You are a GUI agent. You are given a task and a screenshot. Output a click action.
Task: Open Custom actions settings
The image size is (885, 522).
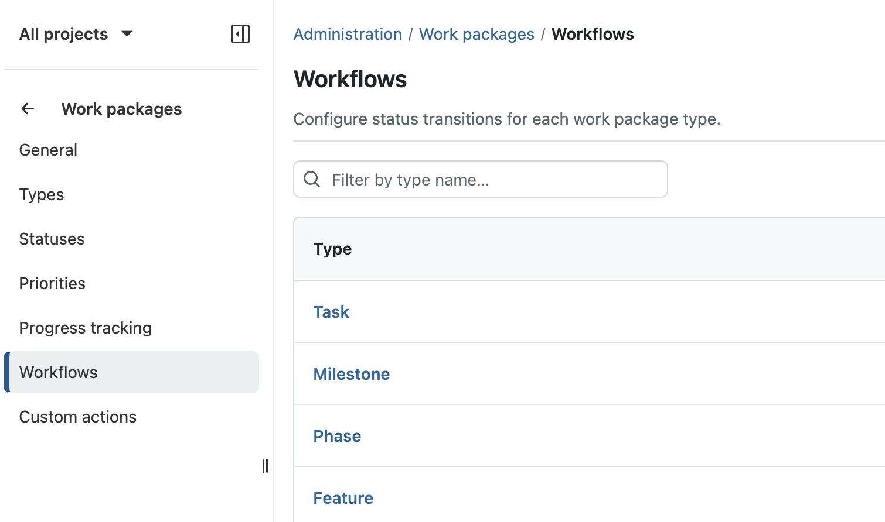point(77,417)
